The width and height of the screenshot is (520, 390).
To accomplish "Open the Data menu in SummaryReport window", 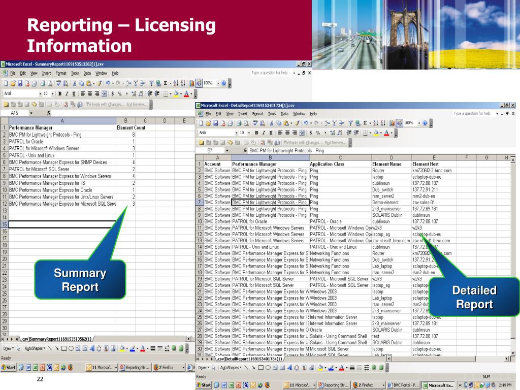I will pyautogui.click(x=87, y=73).
